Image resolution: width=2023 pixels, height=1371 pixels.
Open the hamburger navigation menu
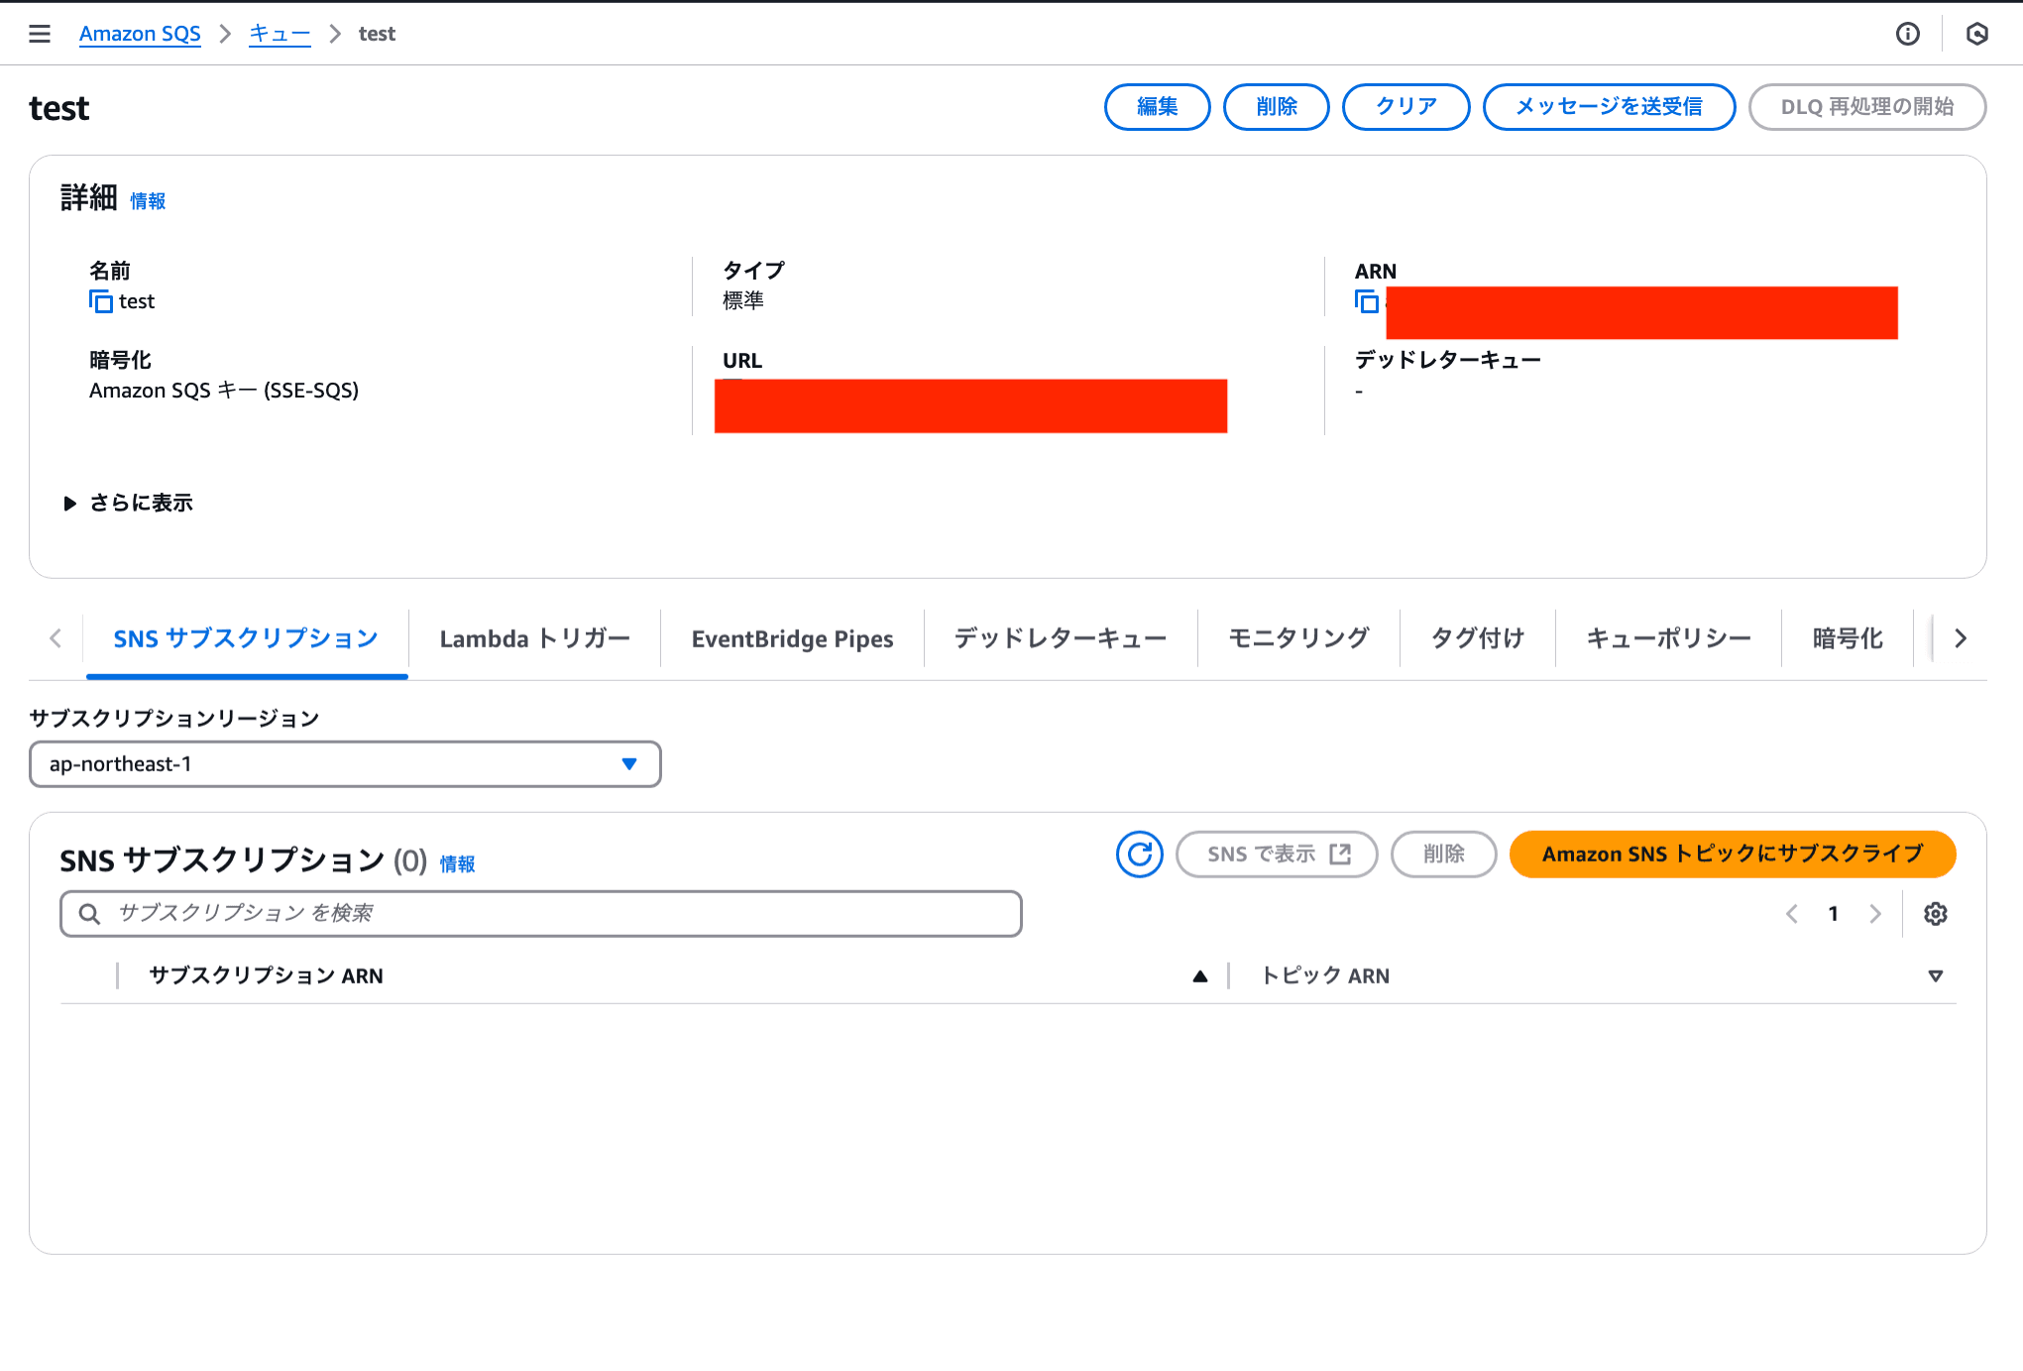click(40, 34)
